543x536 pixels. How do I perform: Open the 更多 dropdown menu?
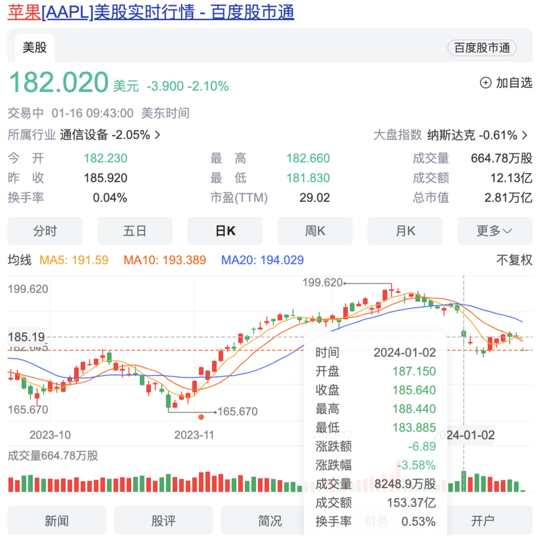(x=495, y=231)
